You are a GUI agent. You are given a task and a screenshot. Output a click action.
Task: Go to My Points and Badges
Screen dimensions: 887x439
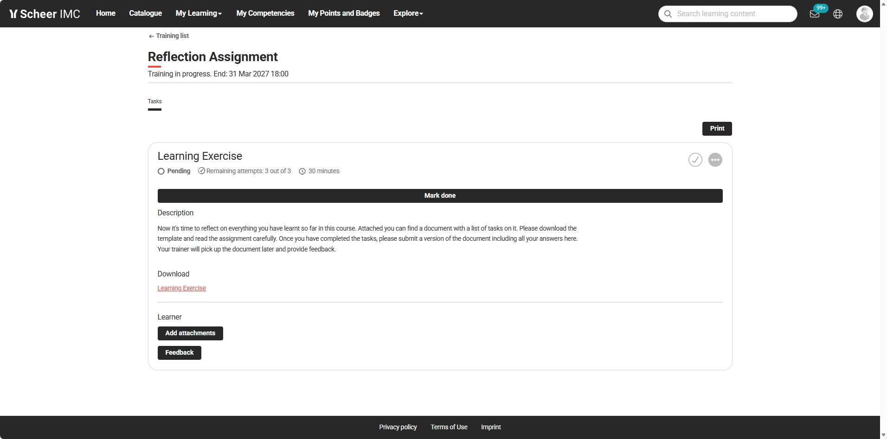(x=344, y=13)
